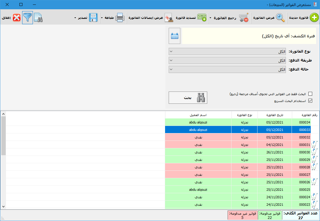Click the floppy disk export icon
The height and width of the screenshot is (221, 320).
pos(93,18)
